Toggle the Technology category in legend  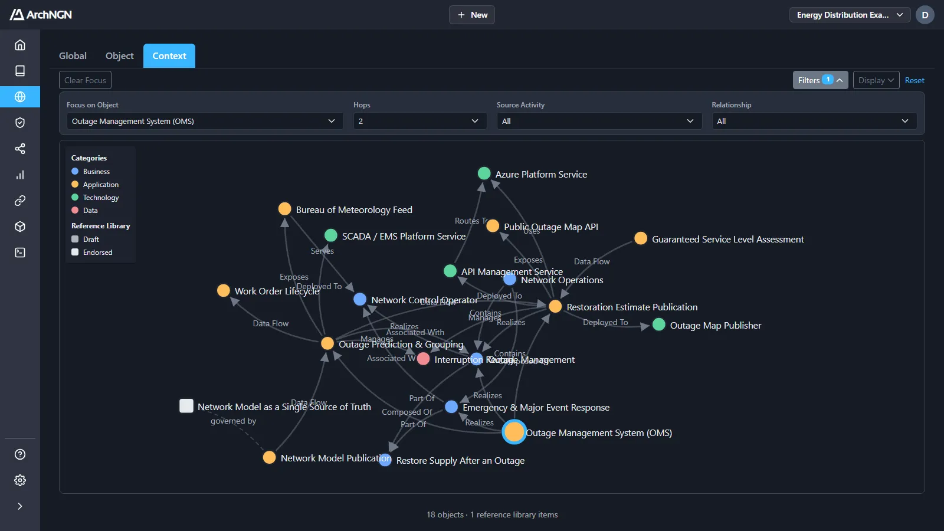pyautogui.click(x=95, y=198)
